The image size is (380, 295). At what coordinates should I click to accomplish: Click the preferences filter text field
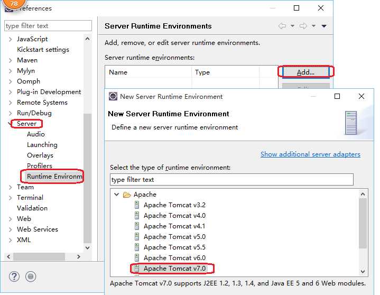[48, 26]
